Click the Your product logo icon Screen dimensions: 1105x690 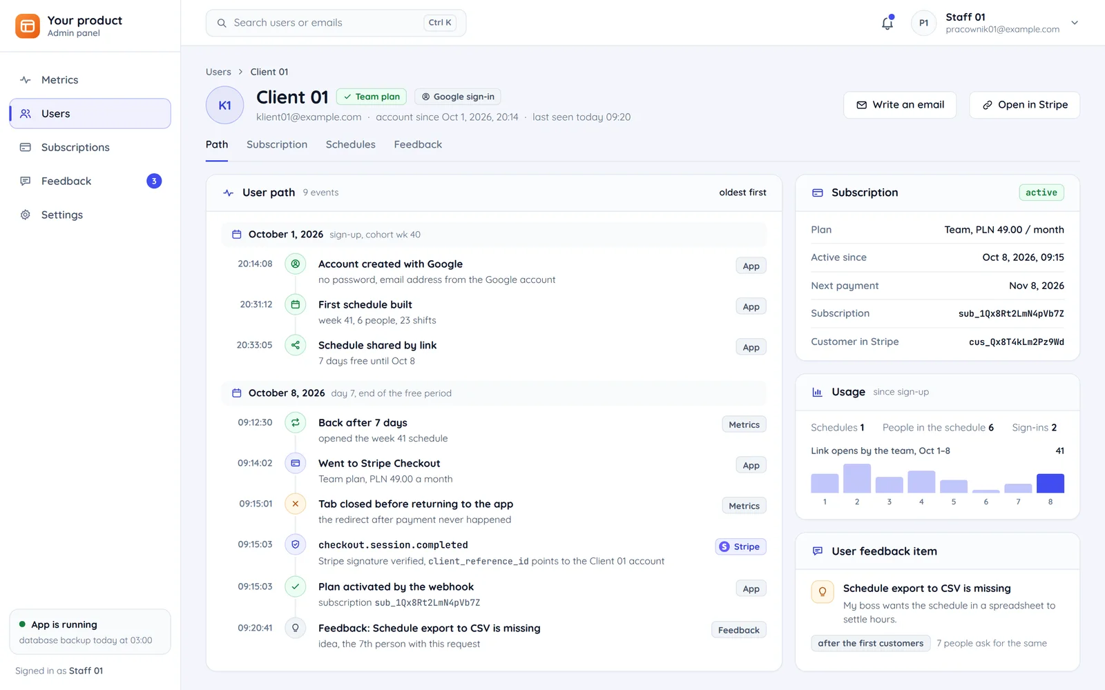[x=28, y=26]
